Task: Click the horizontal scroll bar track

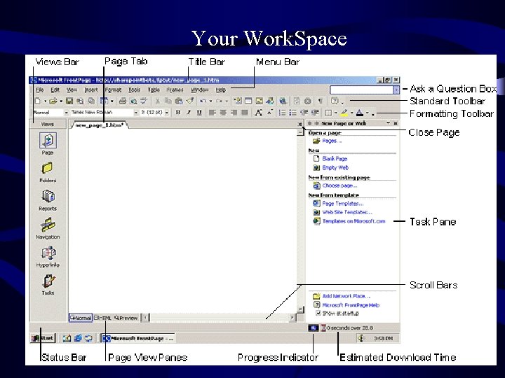Action: [x=219, y=318]
